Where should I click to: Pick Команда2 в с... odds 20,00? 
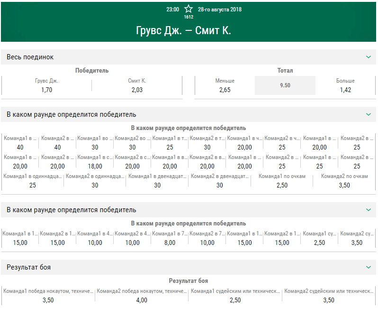(132, 162)
